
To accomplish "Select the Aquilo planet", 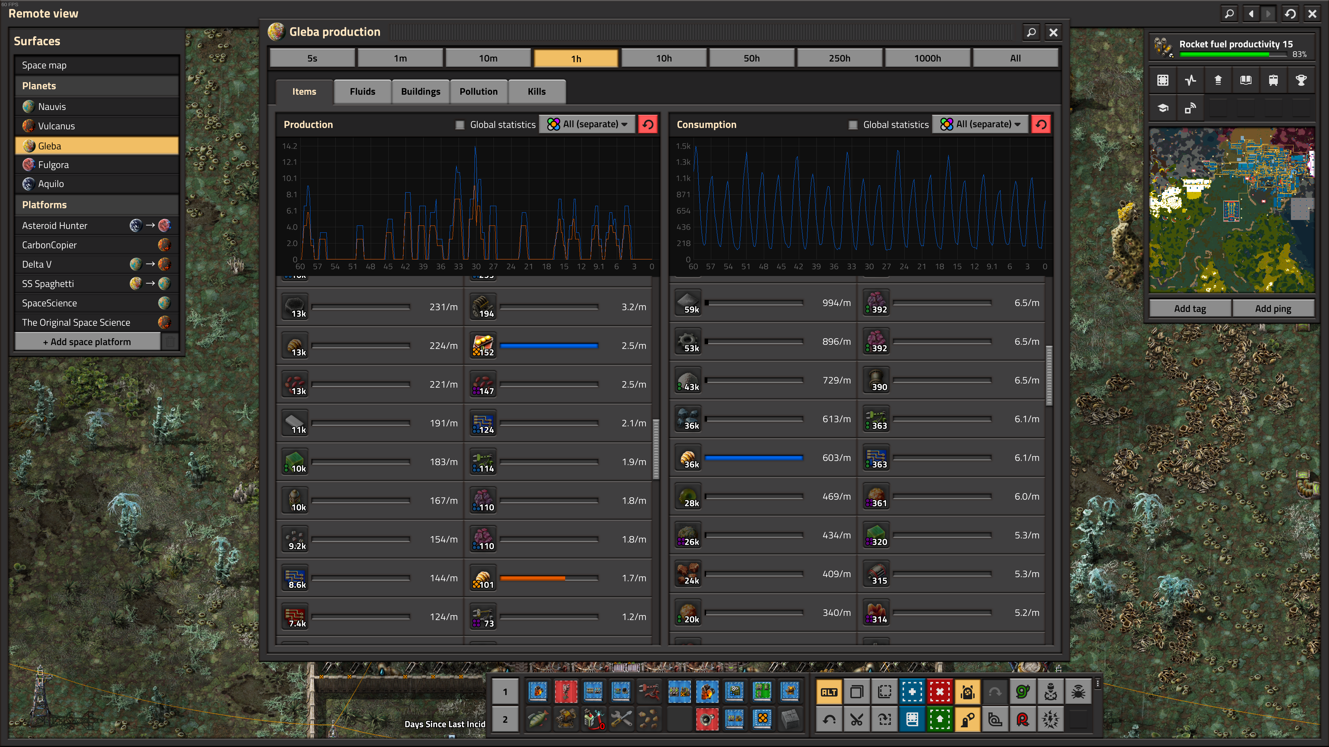I will click(97, 184).
